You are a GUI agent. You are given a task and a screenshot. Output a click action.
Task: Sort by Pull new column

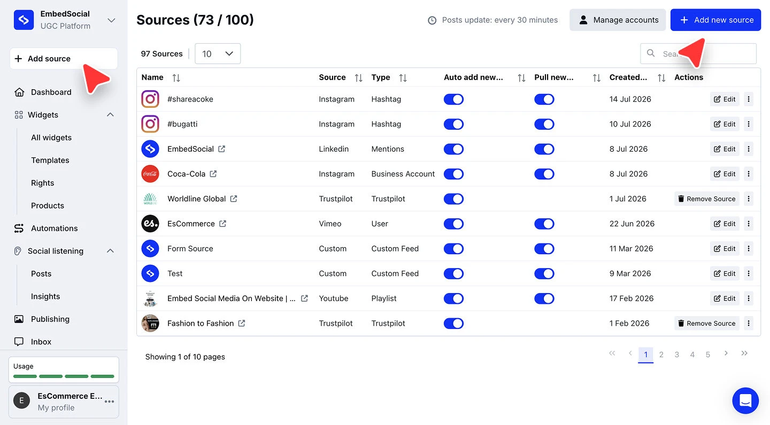(597, 78)
